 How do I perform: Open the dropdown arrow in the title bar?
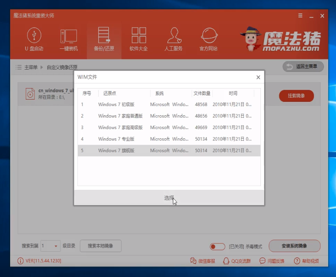tap(301, 15)
